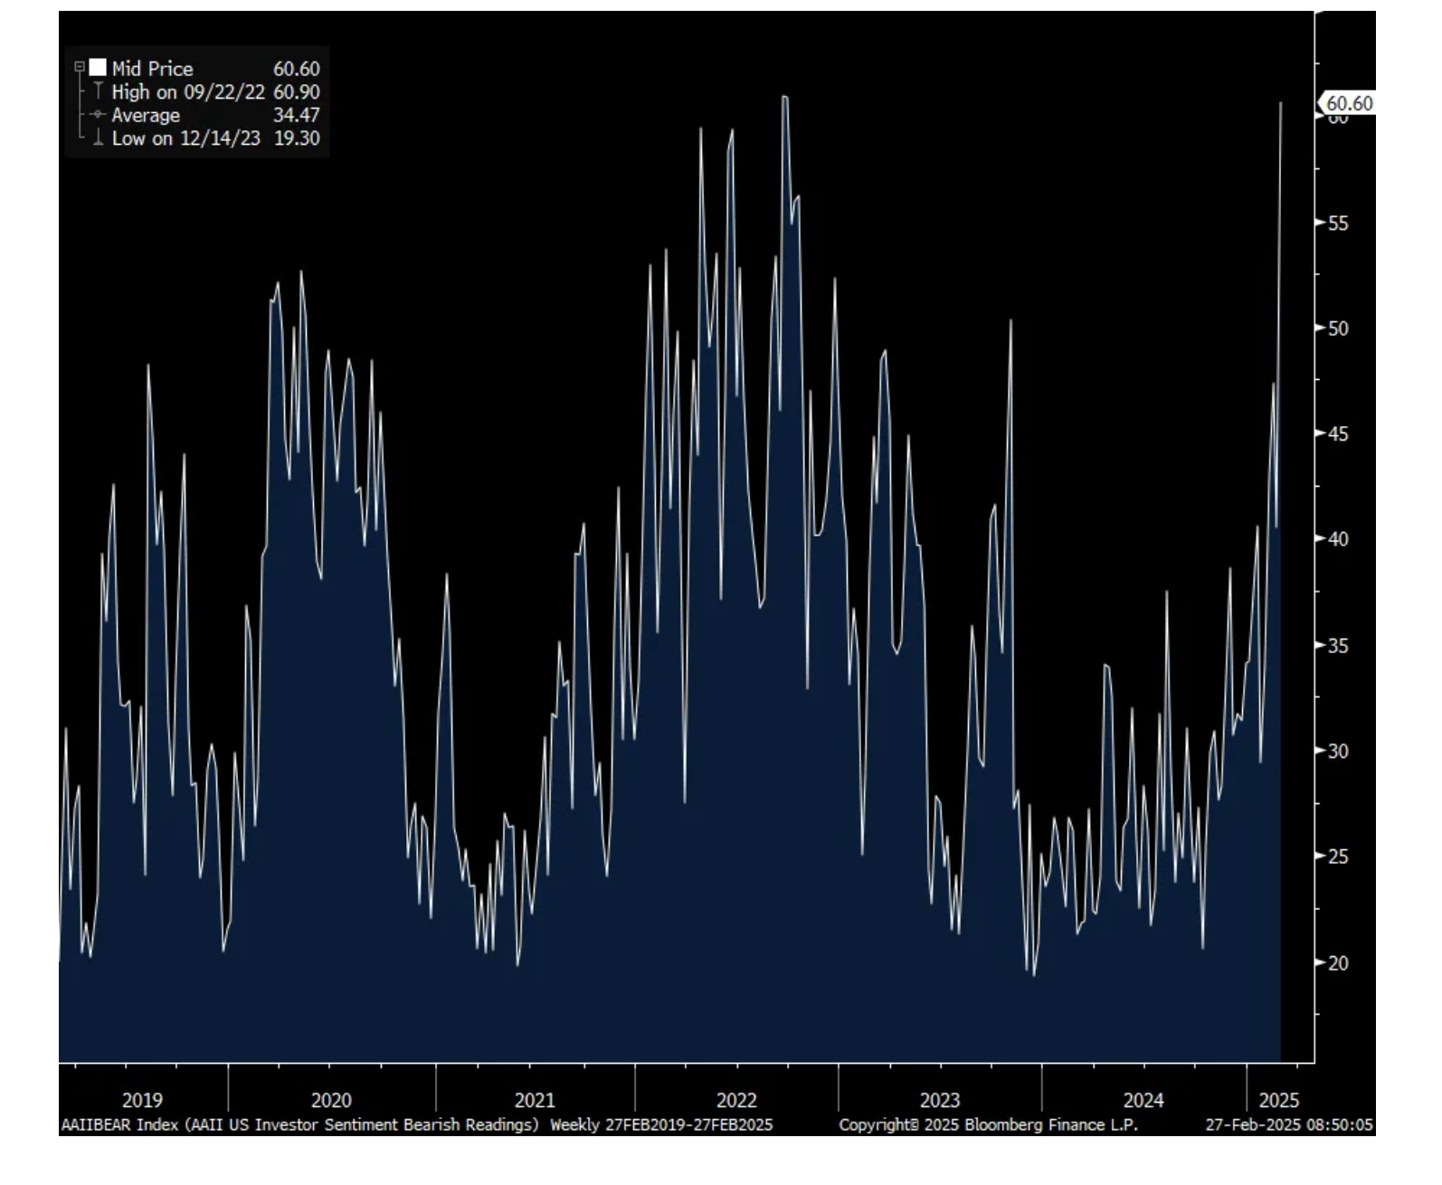Select the High on 09/22/22 legend entry
Viewport: 1442px width, 1185px height.
[x=188, y=92]
